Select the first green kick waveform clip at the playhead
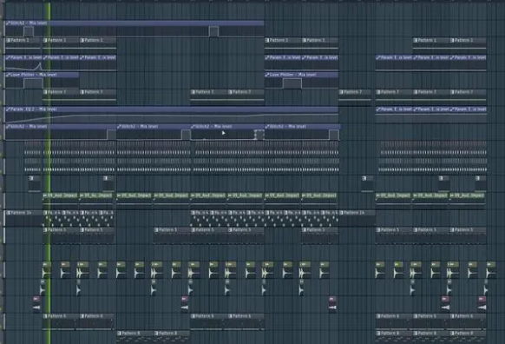Viewport: 505px width, 344px height. point(46,270)
